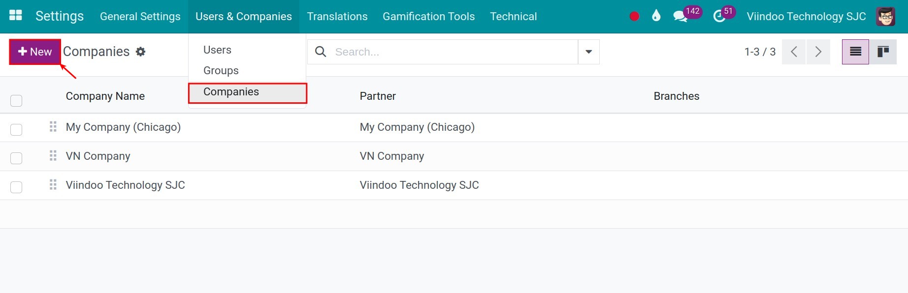Check the Viindoo Technology SJC row checkbox

pos(16,187)
